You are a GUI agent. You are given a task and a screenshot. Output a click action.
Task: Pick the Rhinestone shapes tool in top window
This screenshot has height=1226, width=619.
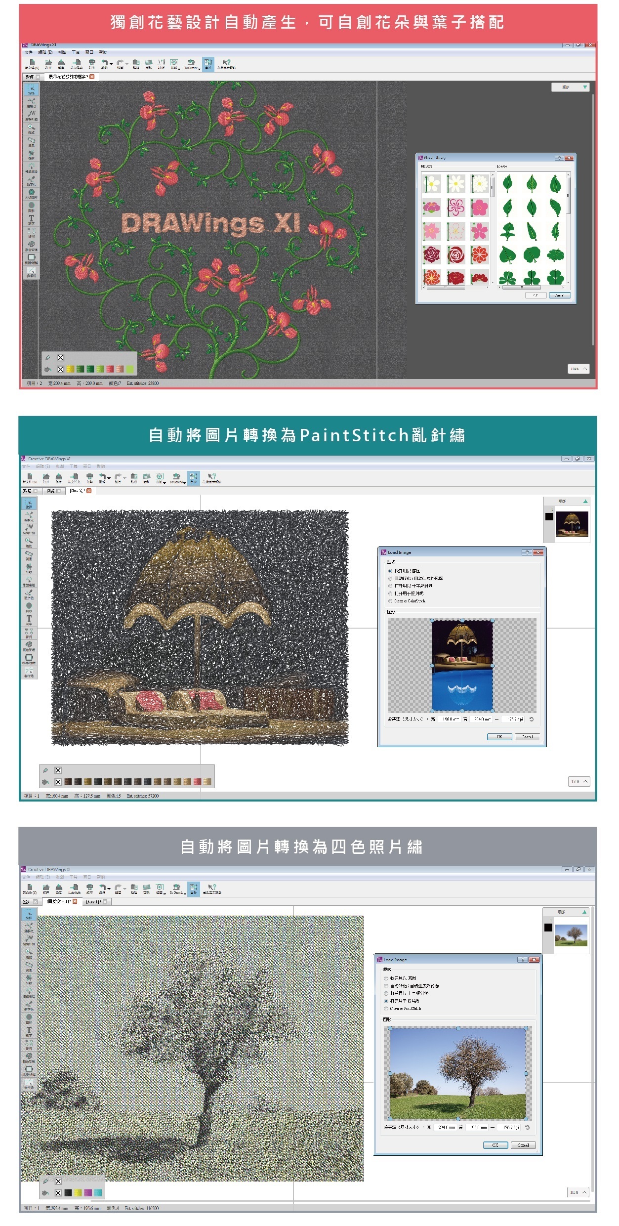pos(31,194)
